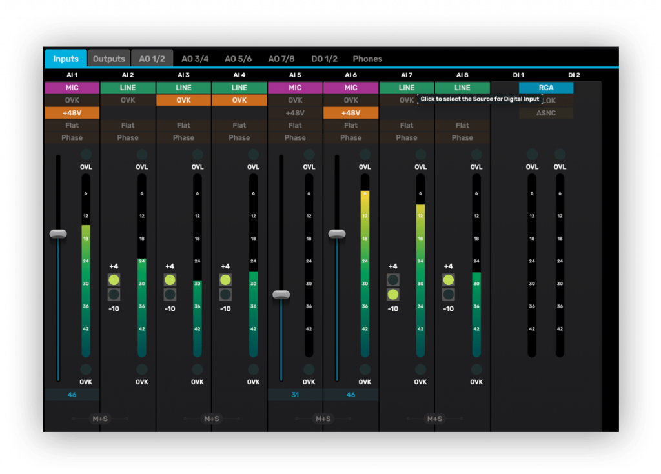Switch to the Outputs tab
Viewport: 661px width, 474px height.
point(108,59)
